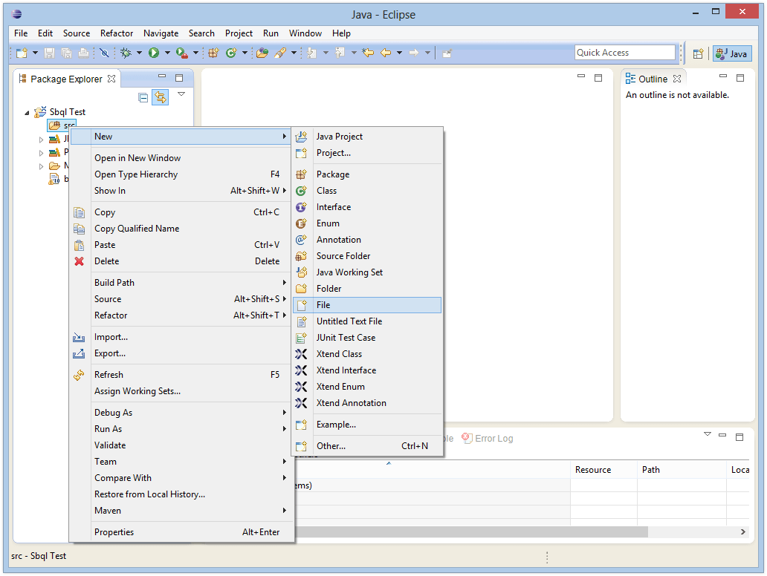Click the Back navigation arrow icon
This screenshot has height=576, width=767.
(386, 53)
